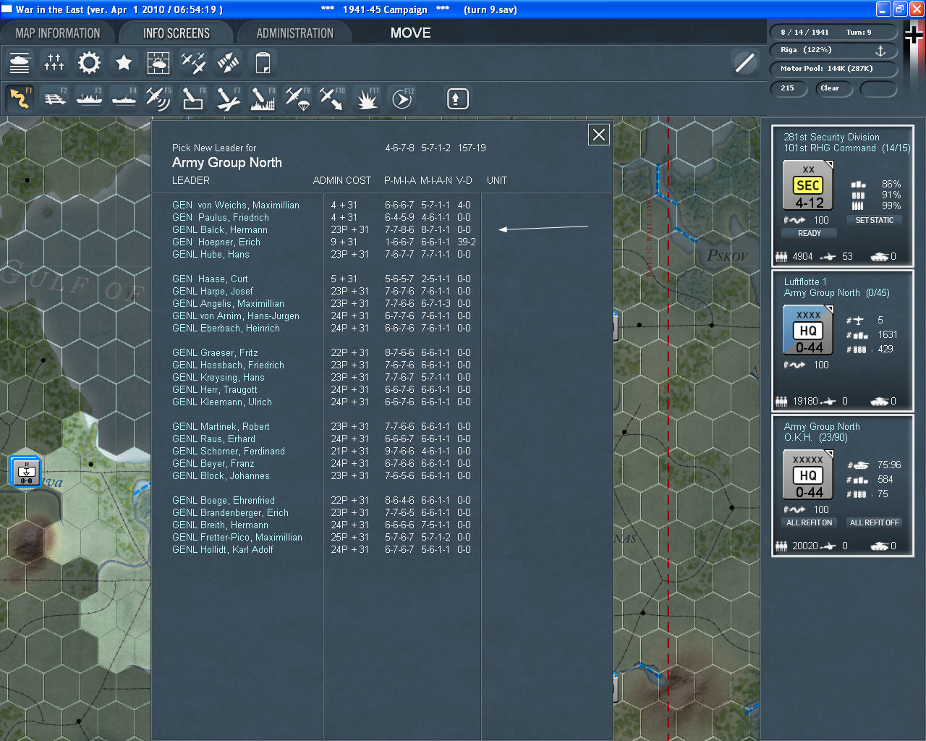Screen dimensions: 926x741
Task: Switch to the ADMINISTRATION tab
Action: [295, 33]
